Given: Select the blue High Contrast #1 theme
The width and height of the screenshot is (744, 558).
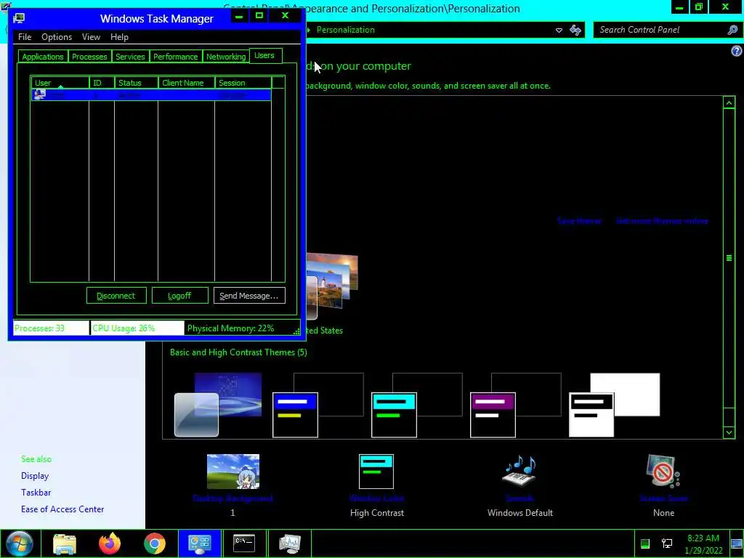Looking at the screenshot, I should click(318, 404).
